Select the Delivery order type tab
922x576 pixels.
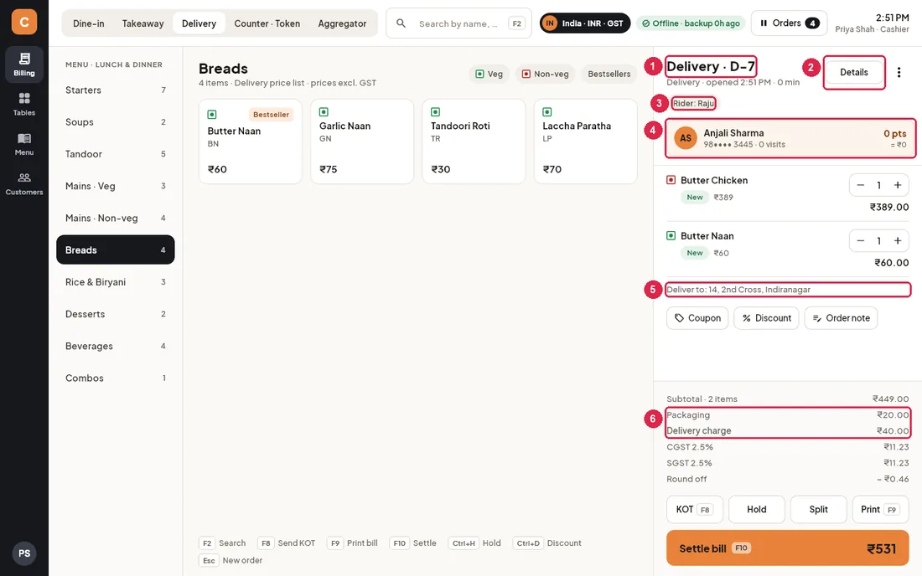click(199, 23)
